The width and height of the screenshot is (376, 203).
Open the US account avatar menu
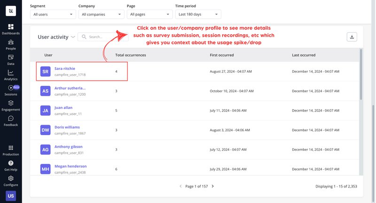click(x=11, y=196)
